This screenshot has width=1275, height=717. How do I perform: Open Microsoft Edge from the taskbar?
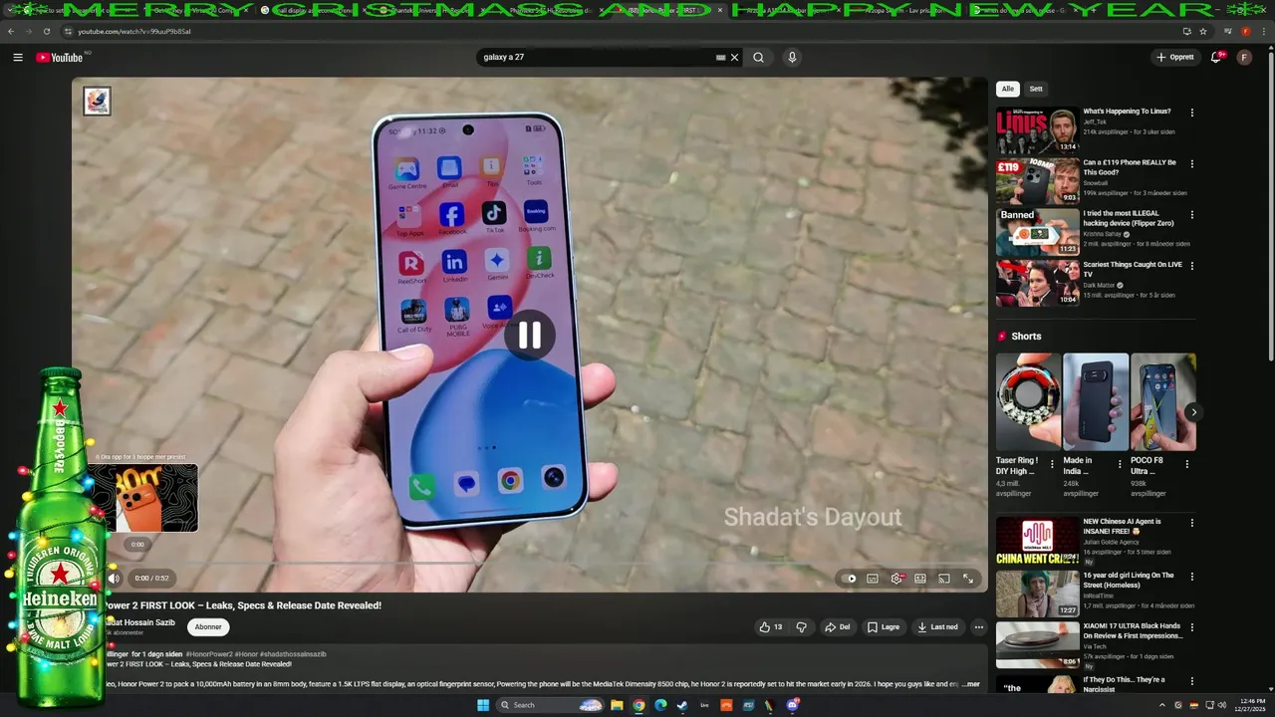pos(660,705)
